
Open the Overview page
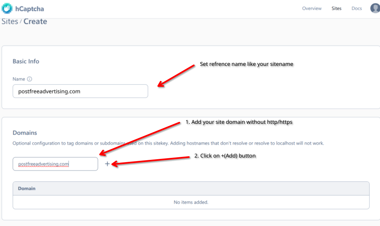point(312,8)
